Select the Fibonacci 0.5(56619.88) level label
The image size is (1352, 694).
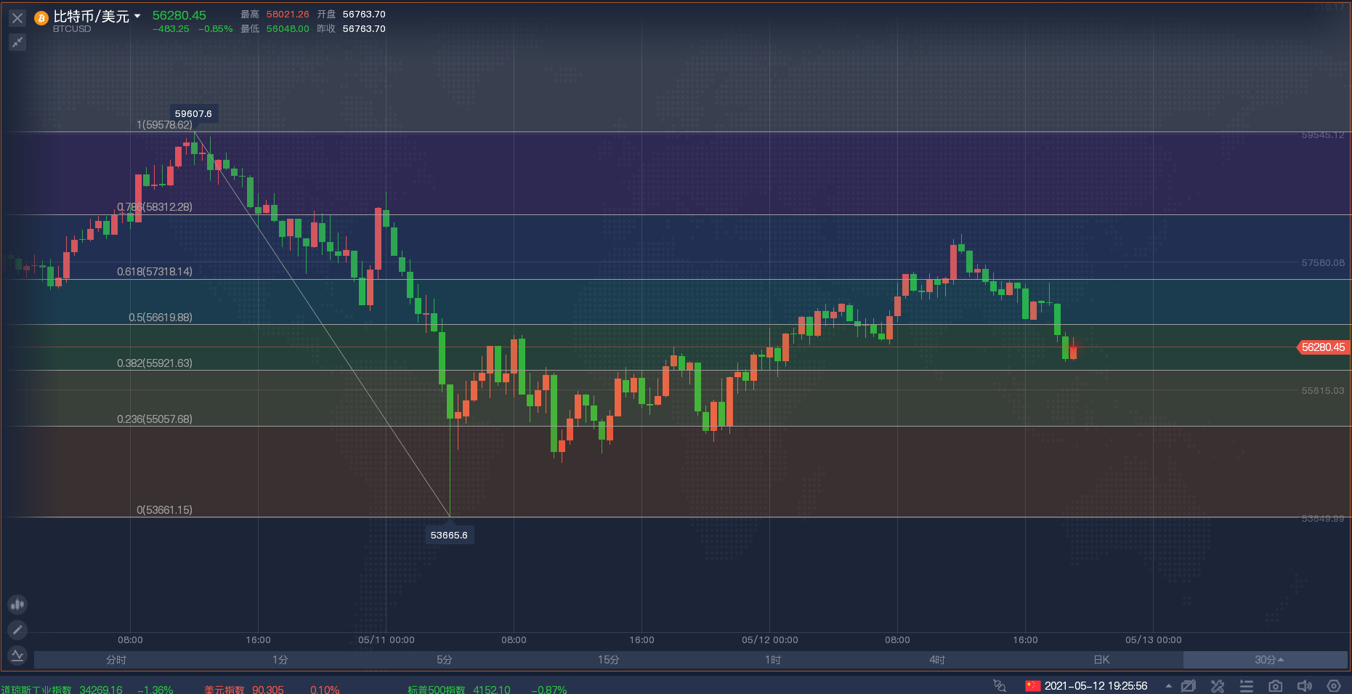pos(161,318)
